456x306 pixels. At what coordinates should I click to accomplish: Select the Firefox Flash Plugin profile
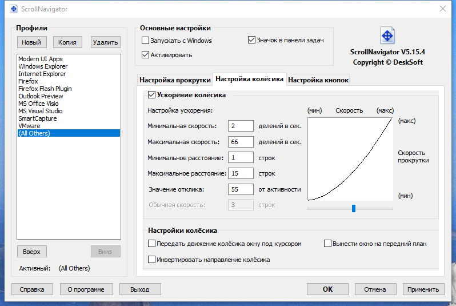(69, 89)
